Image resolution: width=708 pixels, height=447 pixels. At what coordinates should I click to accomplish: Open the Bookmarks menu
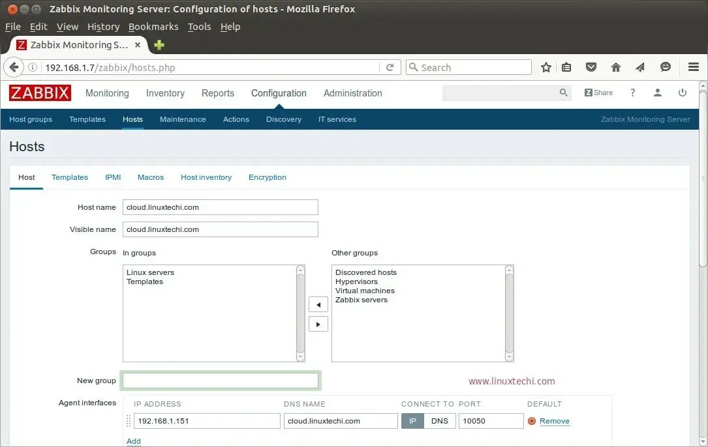pos(153,27)
